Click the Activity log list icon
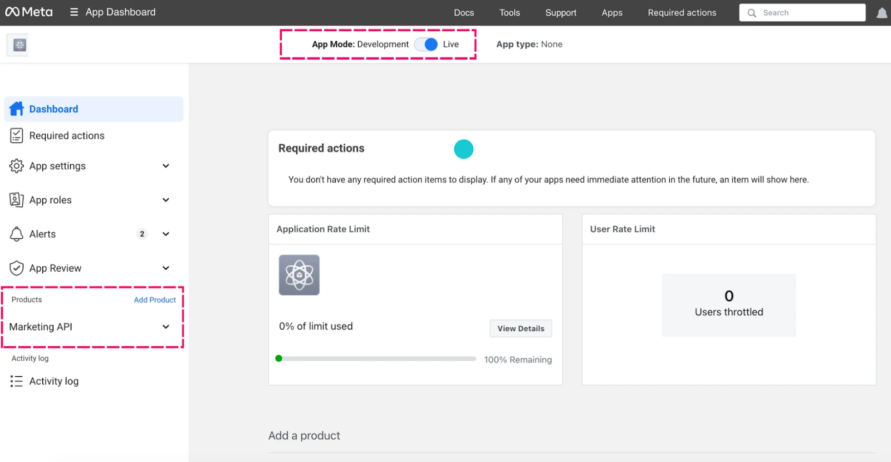This screenshot has height=462, width=891. (17, 381)
